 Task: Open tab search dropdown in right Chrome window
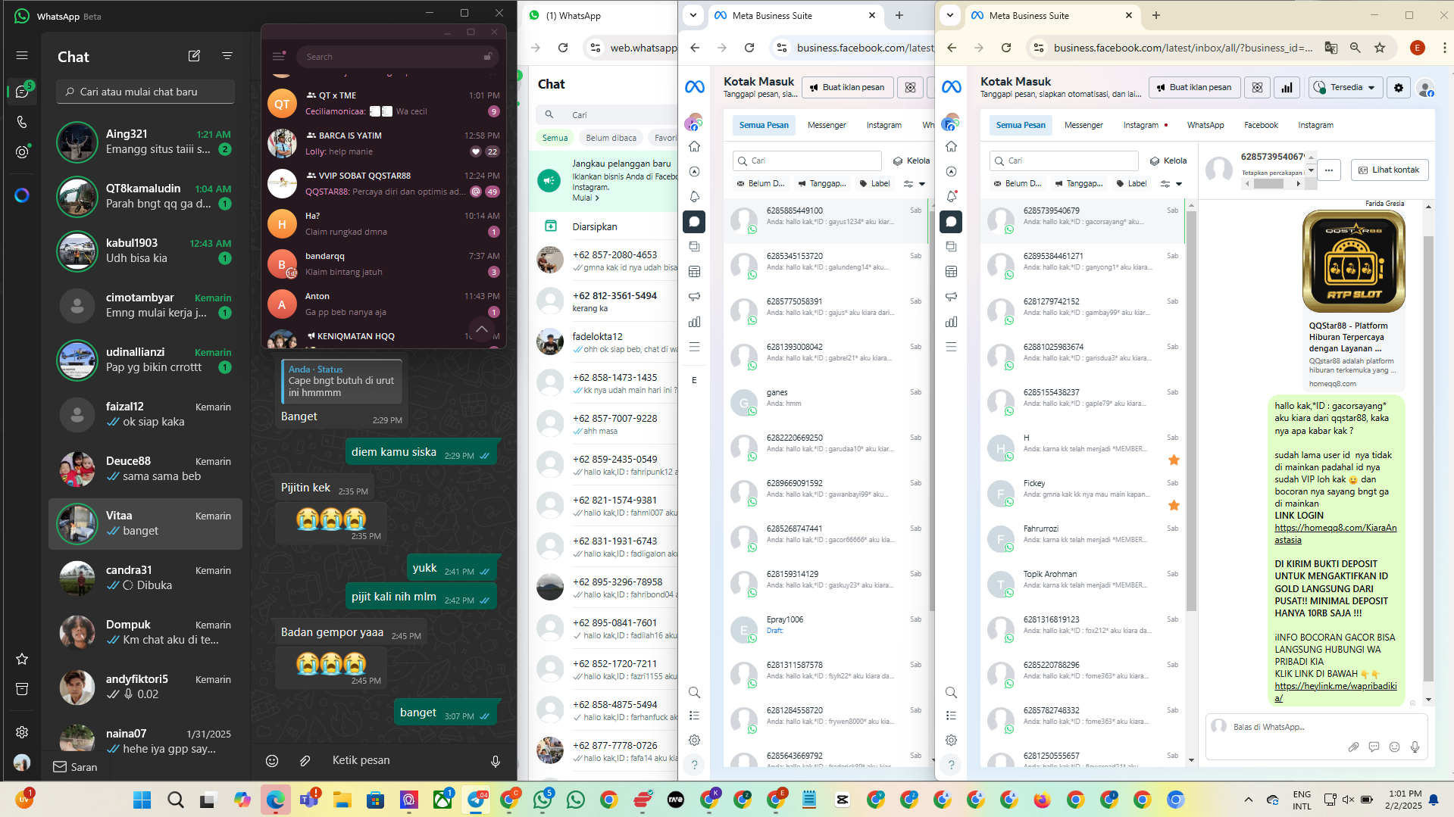(x=949, y=15)
